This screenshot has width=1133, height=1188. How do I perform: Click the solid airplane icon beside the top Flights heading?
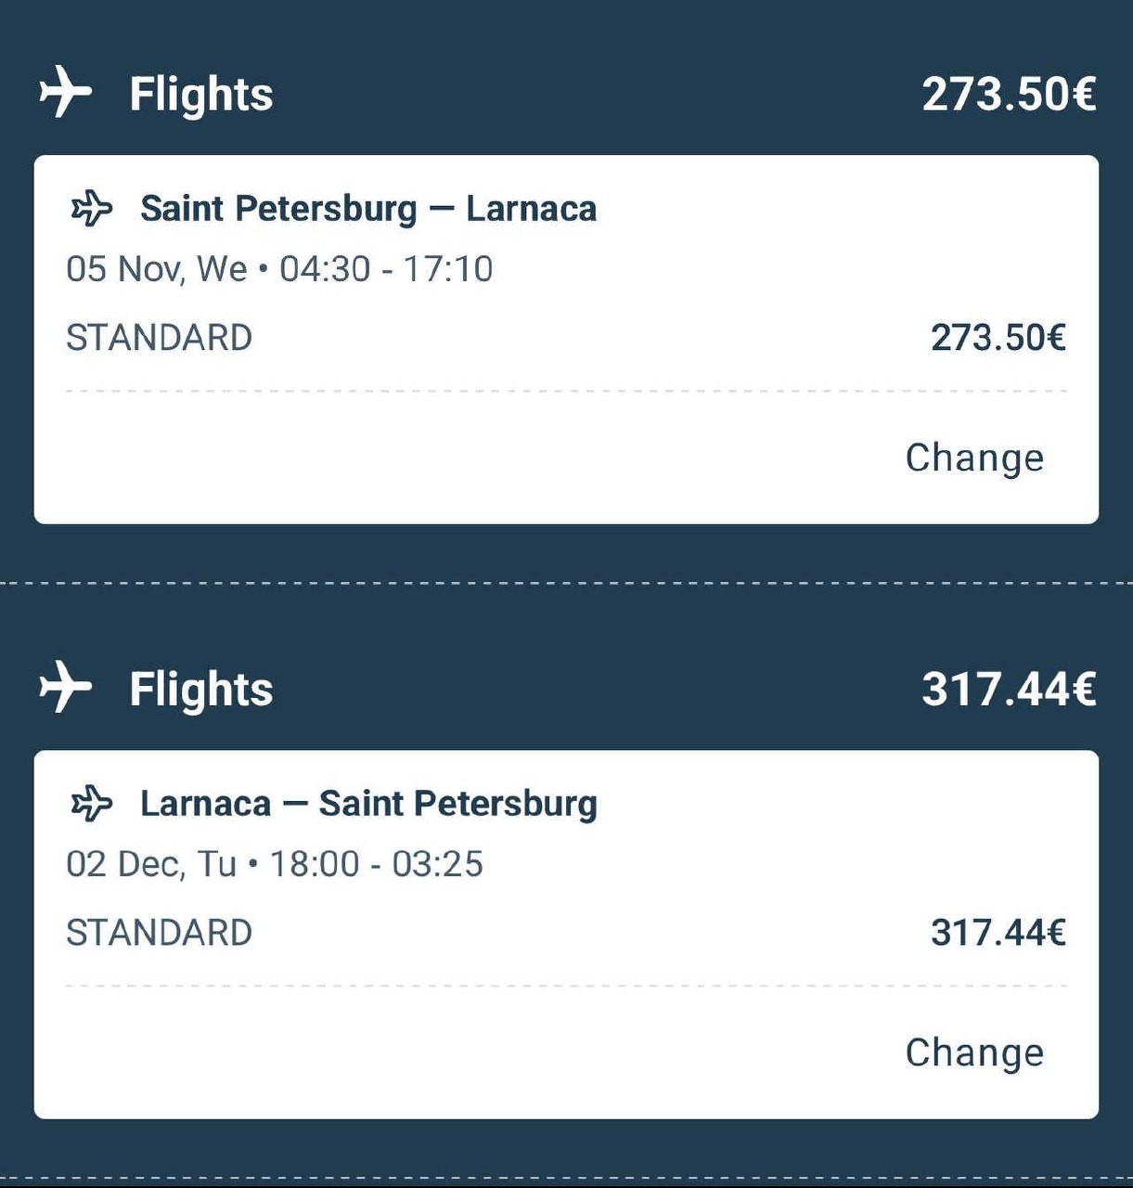65,93
